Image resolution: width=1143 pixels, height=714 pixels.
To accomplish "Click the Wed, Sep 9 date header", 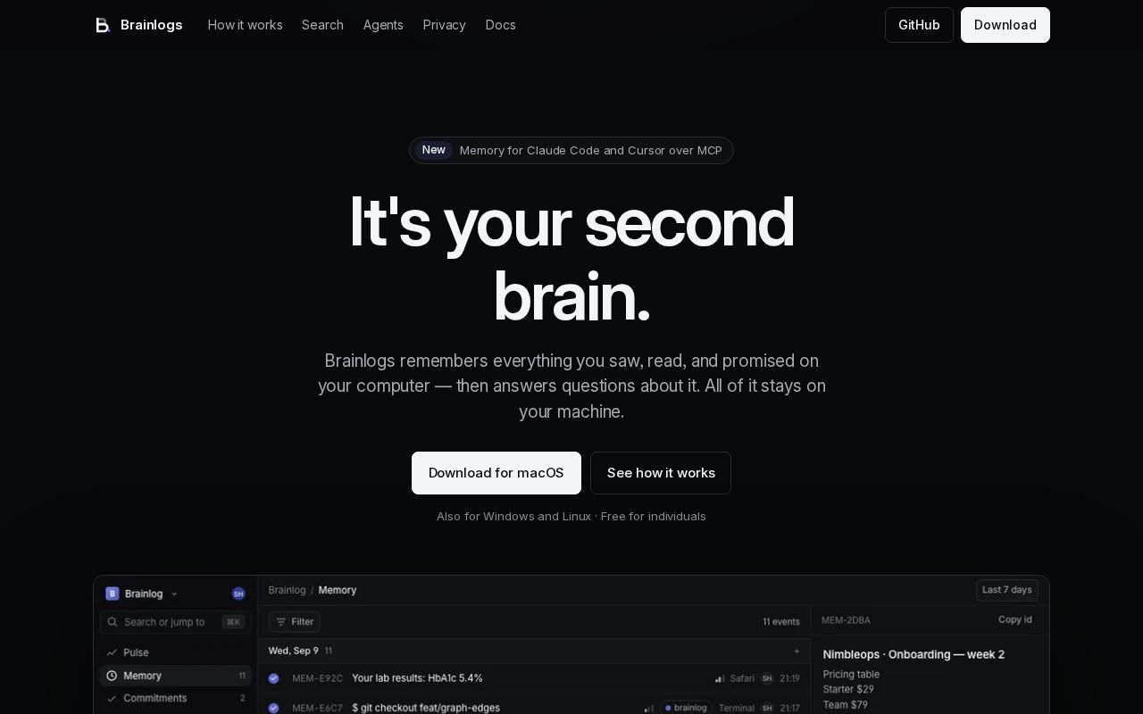I will [x=293, y=651].
